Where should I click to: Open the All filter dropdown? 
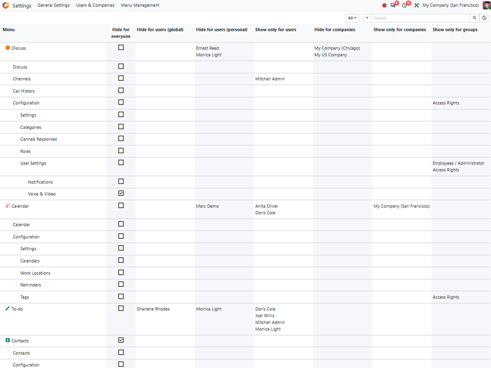point(352,18)
